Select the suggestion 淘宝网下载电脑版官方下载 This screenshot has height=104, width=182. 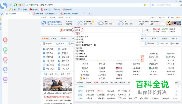[x=85, y=45]
